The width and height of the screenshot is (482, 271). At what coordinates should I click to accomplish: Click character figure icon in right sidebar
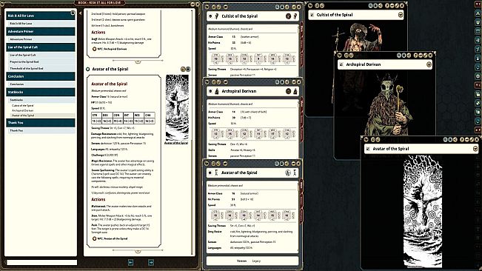click(x=478, y=58)
